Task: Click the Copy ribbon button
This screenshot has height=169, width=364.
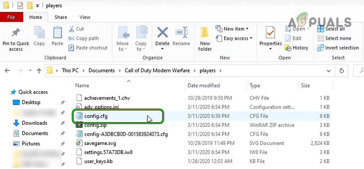Action: pyautogui.click(x=39, y=37)
